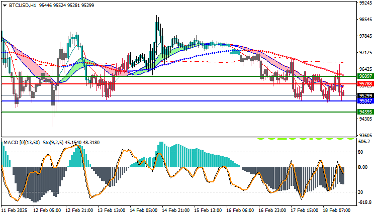The width and height of the screenshot is (377, 216).
Task: Click the 16 Feb 06:00 time label
Action: (x=240, y=210)
